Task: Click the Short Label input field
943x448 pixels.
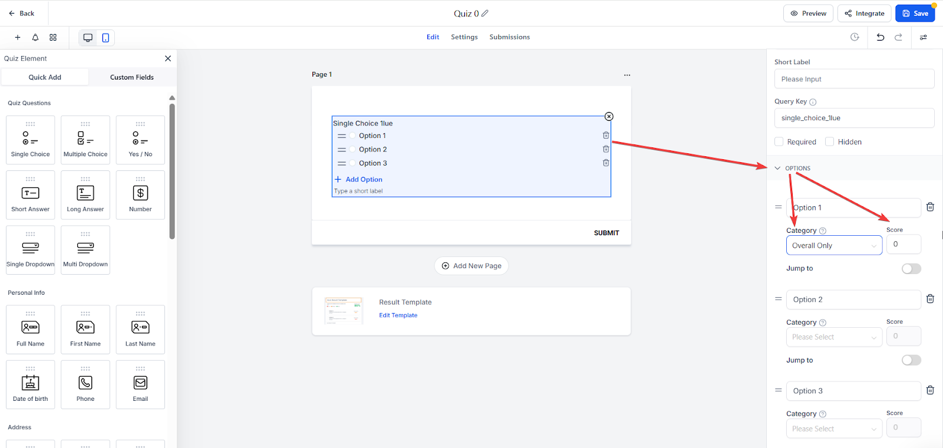Action: 854,79
